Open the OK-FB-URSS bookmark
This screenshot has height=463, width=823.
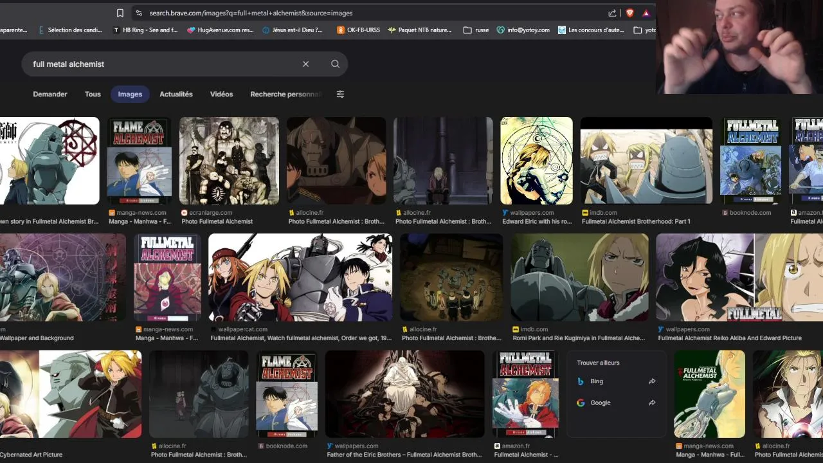[359, 30]
